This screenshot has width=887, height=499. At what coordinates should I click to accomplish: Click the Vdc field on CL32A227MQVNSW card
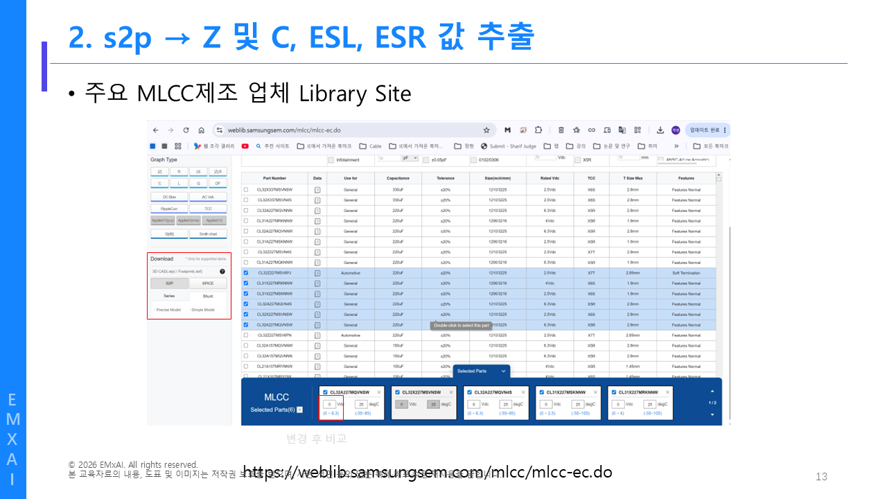click(x=329, y=404)
